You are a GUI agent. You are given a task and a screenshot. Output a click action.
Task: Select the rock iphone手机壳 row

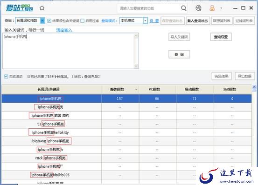126,158
